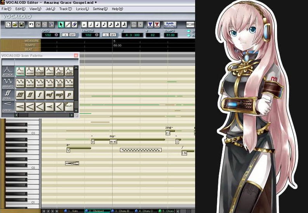Click the C3 piano key label
This screenshot has height=213, width=308.
(x=33, y=133)
